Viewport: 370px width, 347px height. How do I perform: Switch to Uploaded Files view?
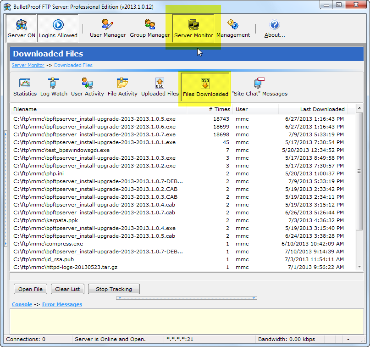(160, 87)
